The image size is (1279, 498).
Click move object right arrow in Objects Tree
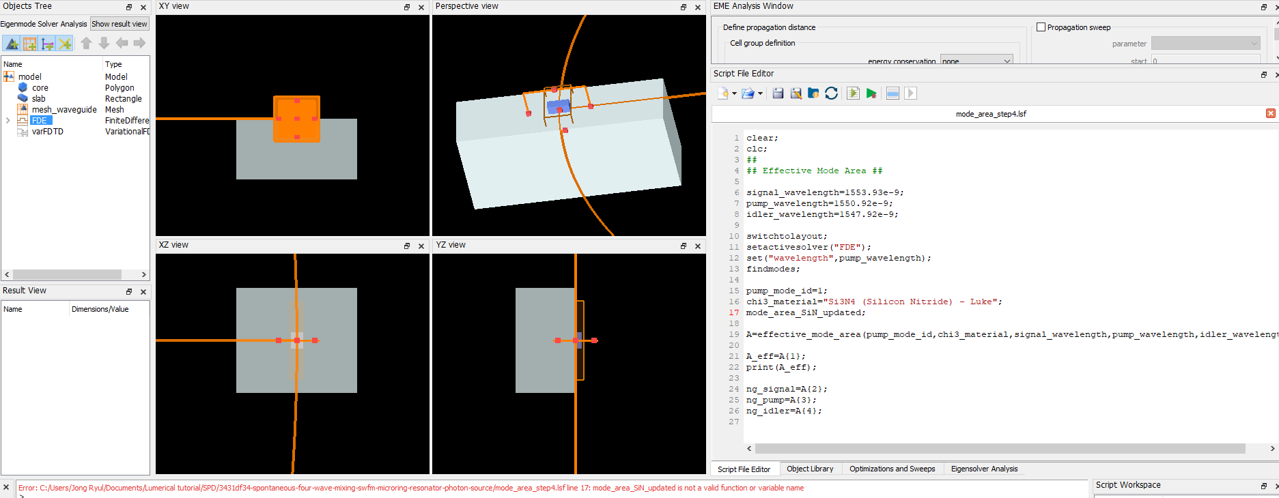139,43
